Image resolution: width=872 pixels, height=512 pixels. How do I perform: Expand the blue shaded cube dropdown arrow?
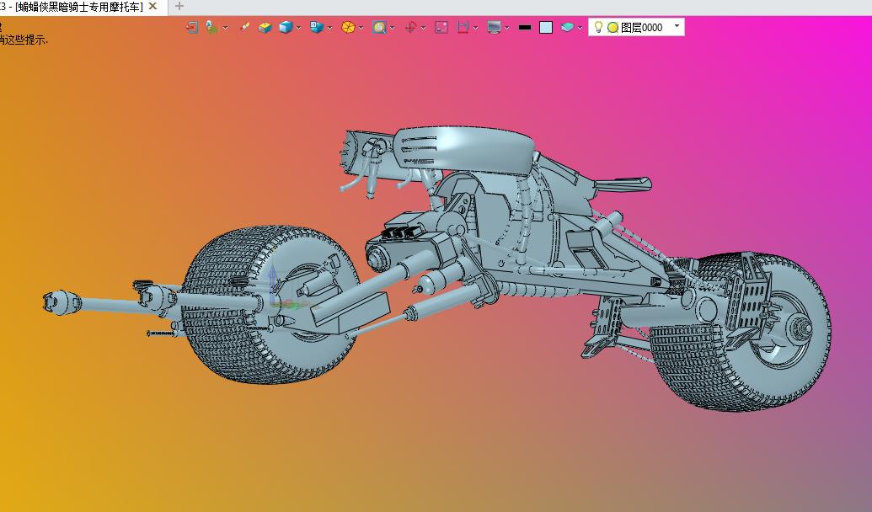pos(298,27)
